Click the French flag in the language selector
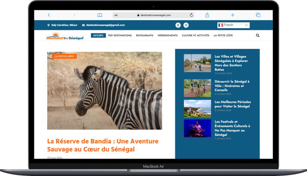307x176 pixels. (221, 25)
